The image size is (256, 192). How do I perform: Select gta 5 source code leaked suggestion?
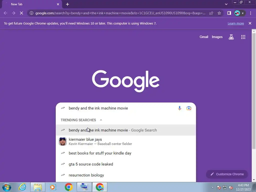tap(126, 164)
